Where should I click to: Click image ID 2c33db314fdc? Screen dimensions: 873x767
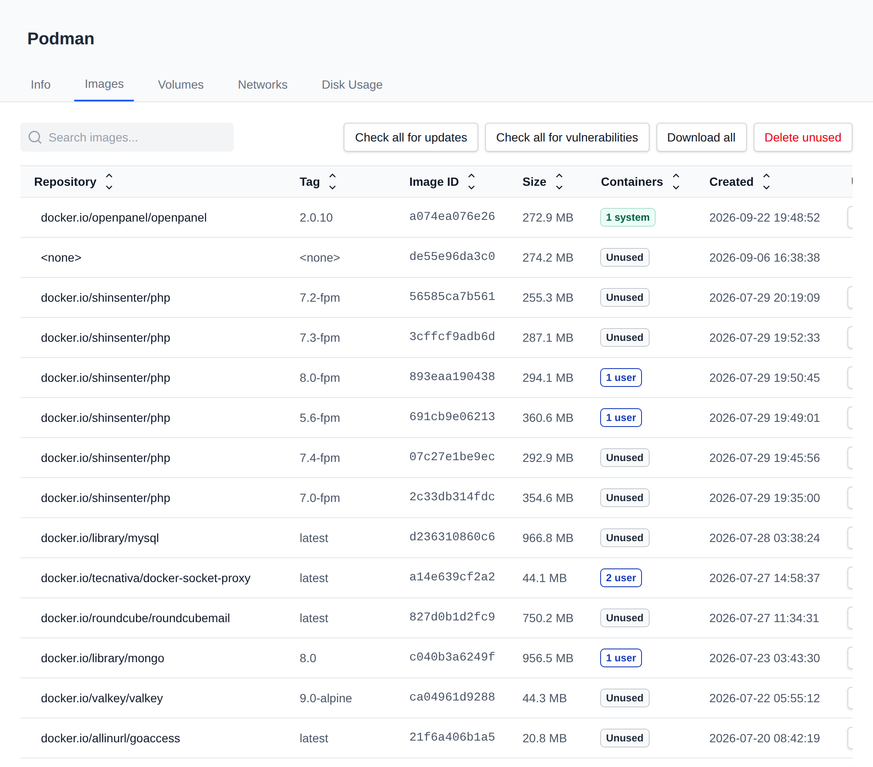pos(452,496)
